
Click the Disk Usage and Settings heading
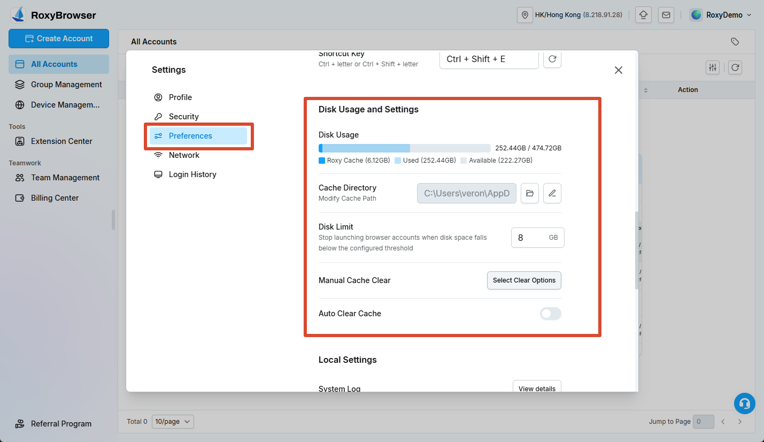368,109
